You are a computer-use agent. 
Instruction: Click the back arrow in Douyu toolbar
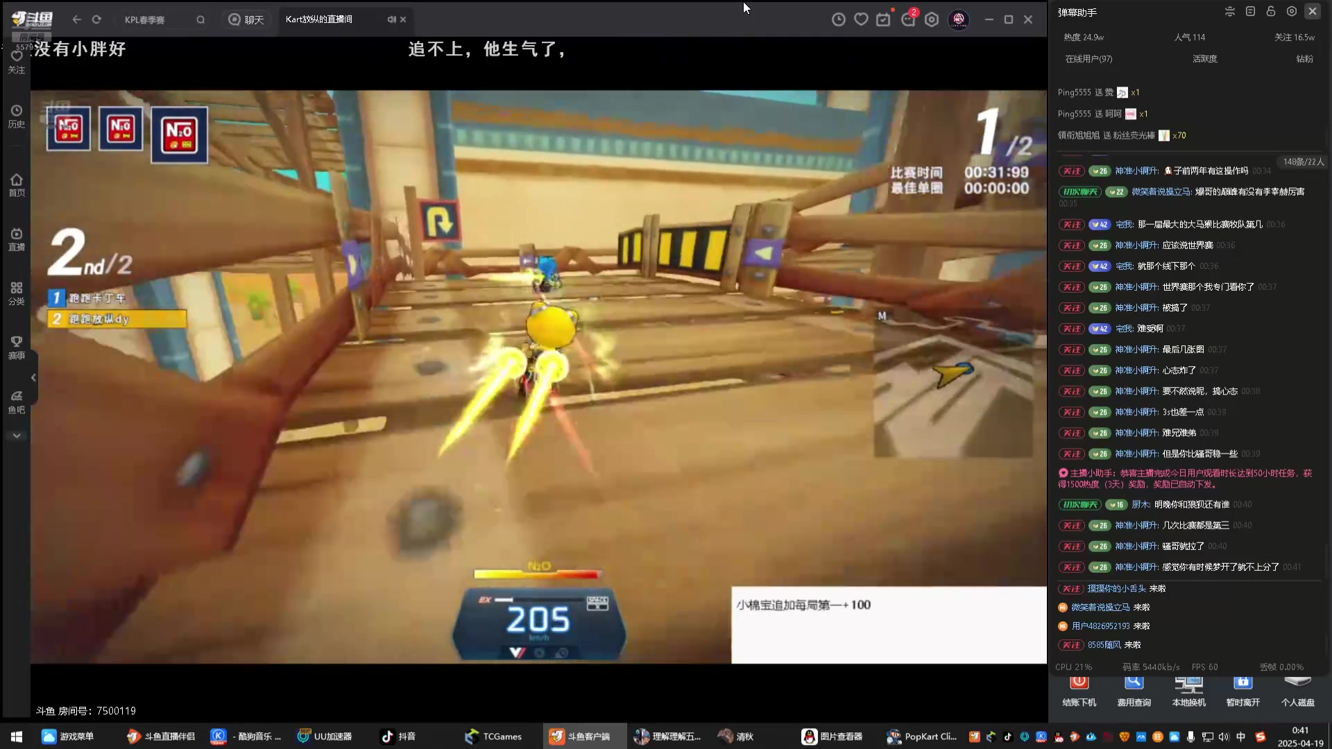pyautogui.click(x=77, y=19)
